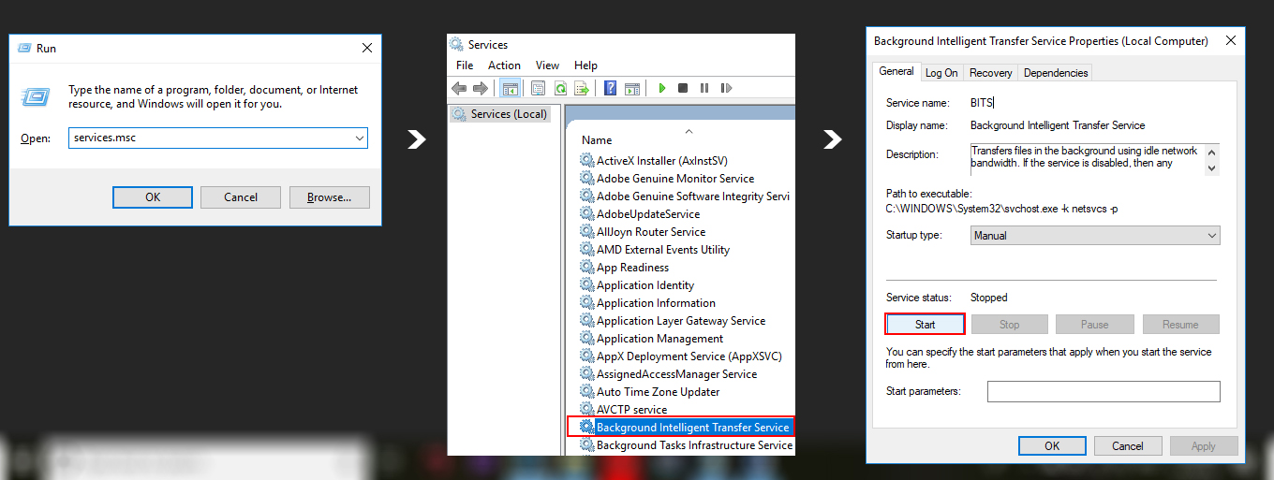Switch to the Log On tab
This screenshot has height=480, width=1274.
point(941,72)
